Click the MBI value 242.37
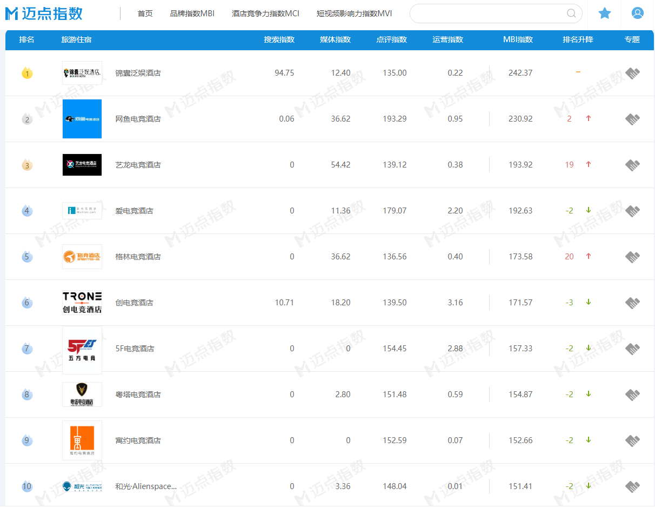Screen dimensions: 655x508 click(x=520, y=73)
